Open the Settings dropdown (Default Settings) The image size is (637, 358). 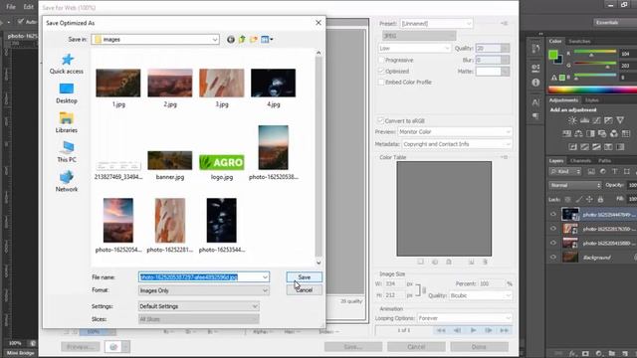coord(199,306)
